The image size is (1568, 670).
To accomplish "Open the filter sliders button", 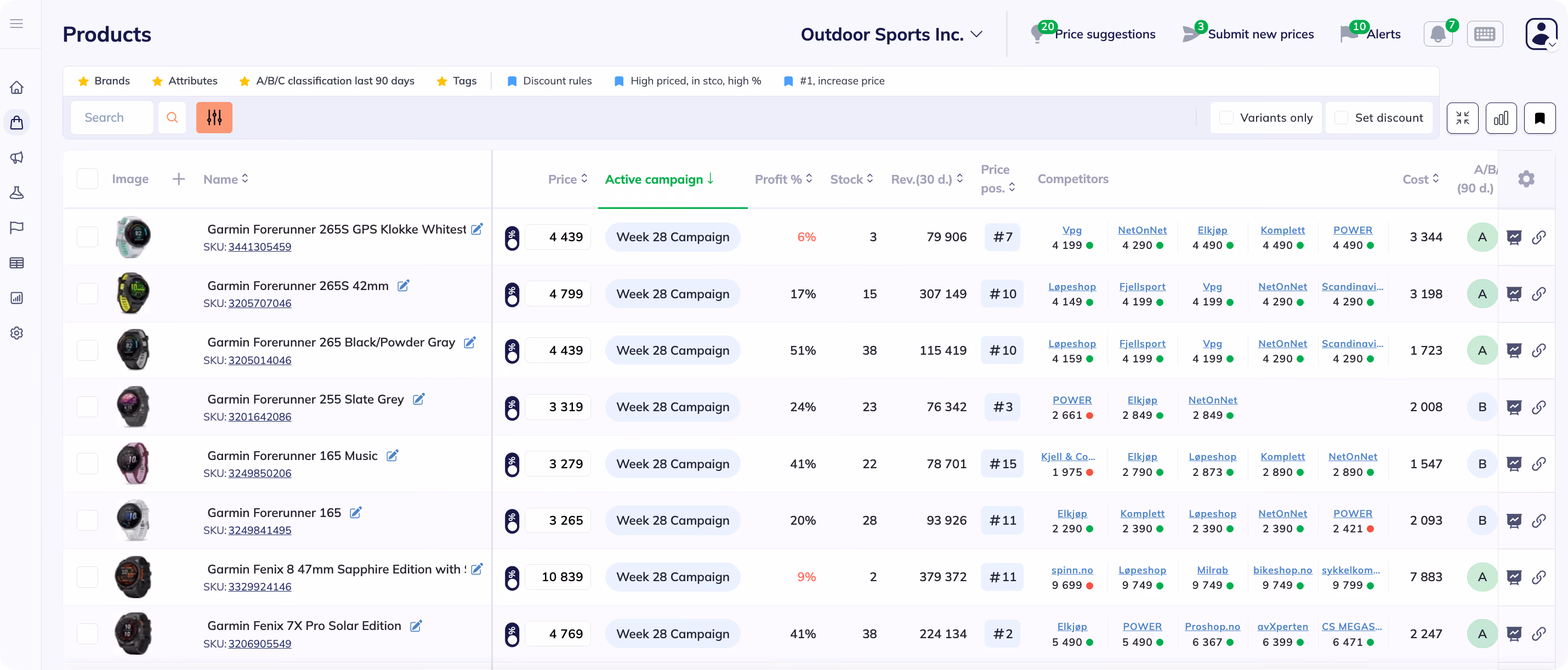I will tap(214, 117).
